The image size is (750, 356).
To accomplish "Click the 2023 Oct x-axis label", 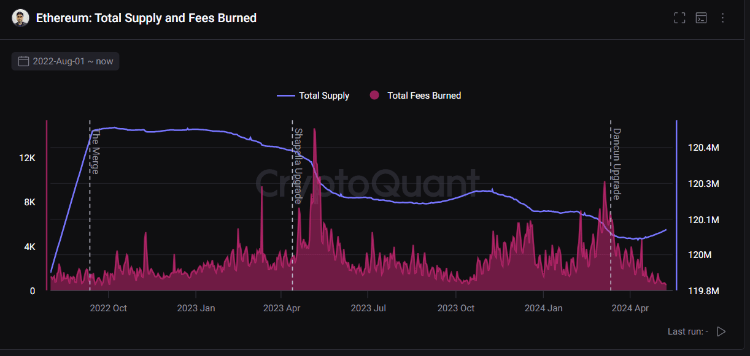I will [x=457, y=308].
